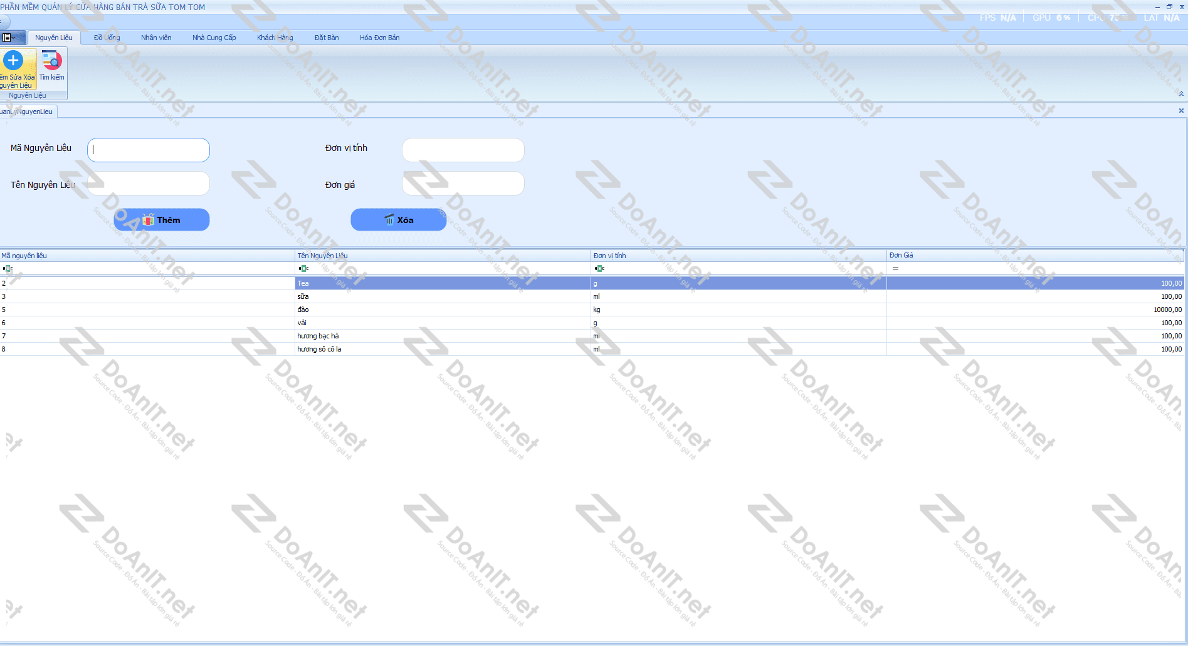Focus the Đơn giá input field
The height and width of the screenshot is (646, 1188).
click(x=463, y=184)
